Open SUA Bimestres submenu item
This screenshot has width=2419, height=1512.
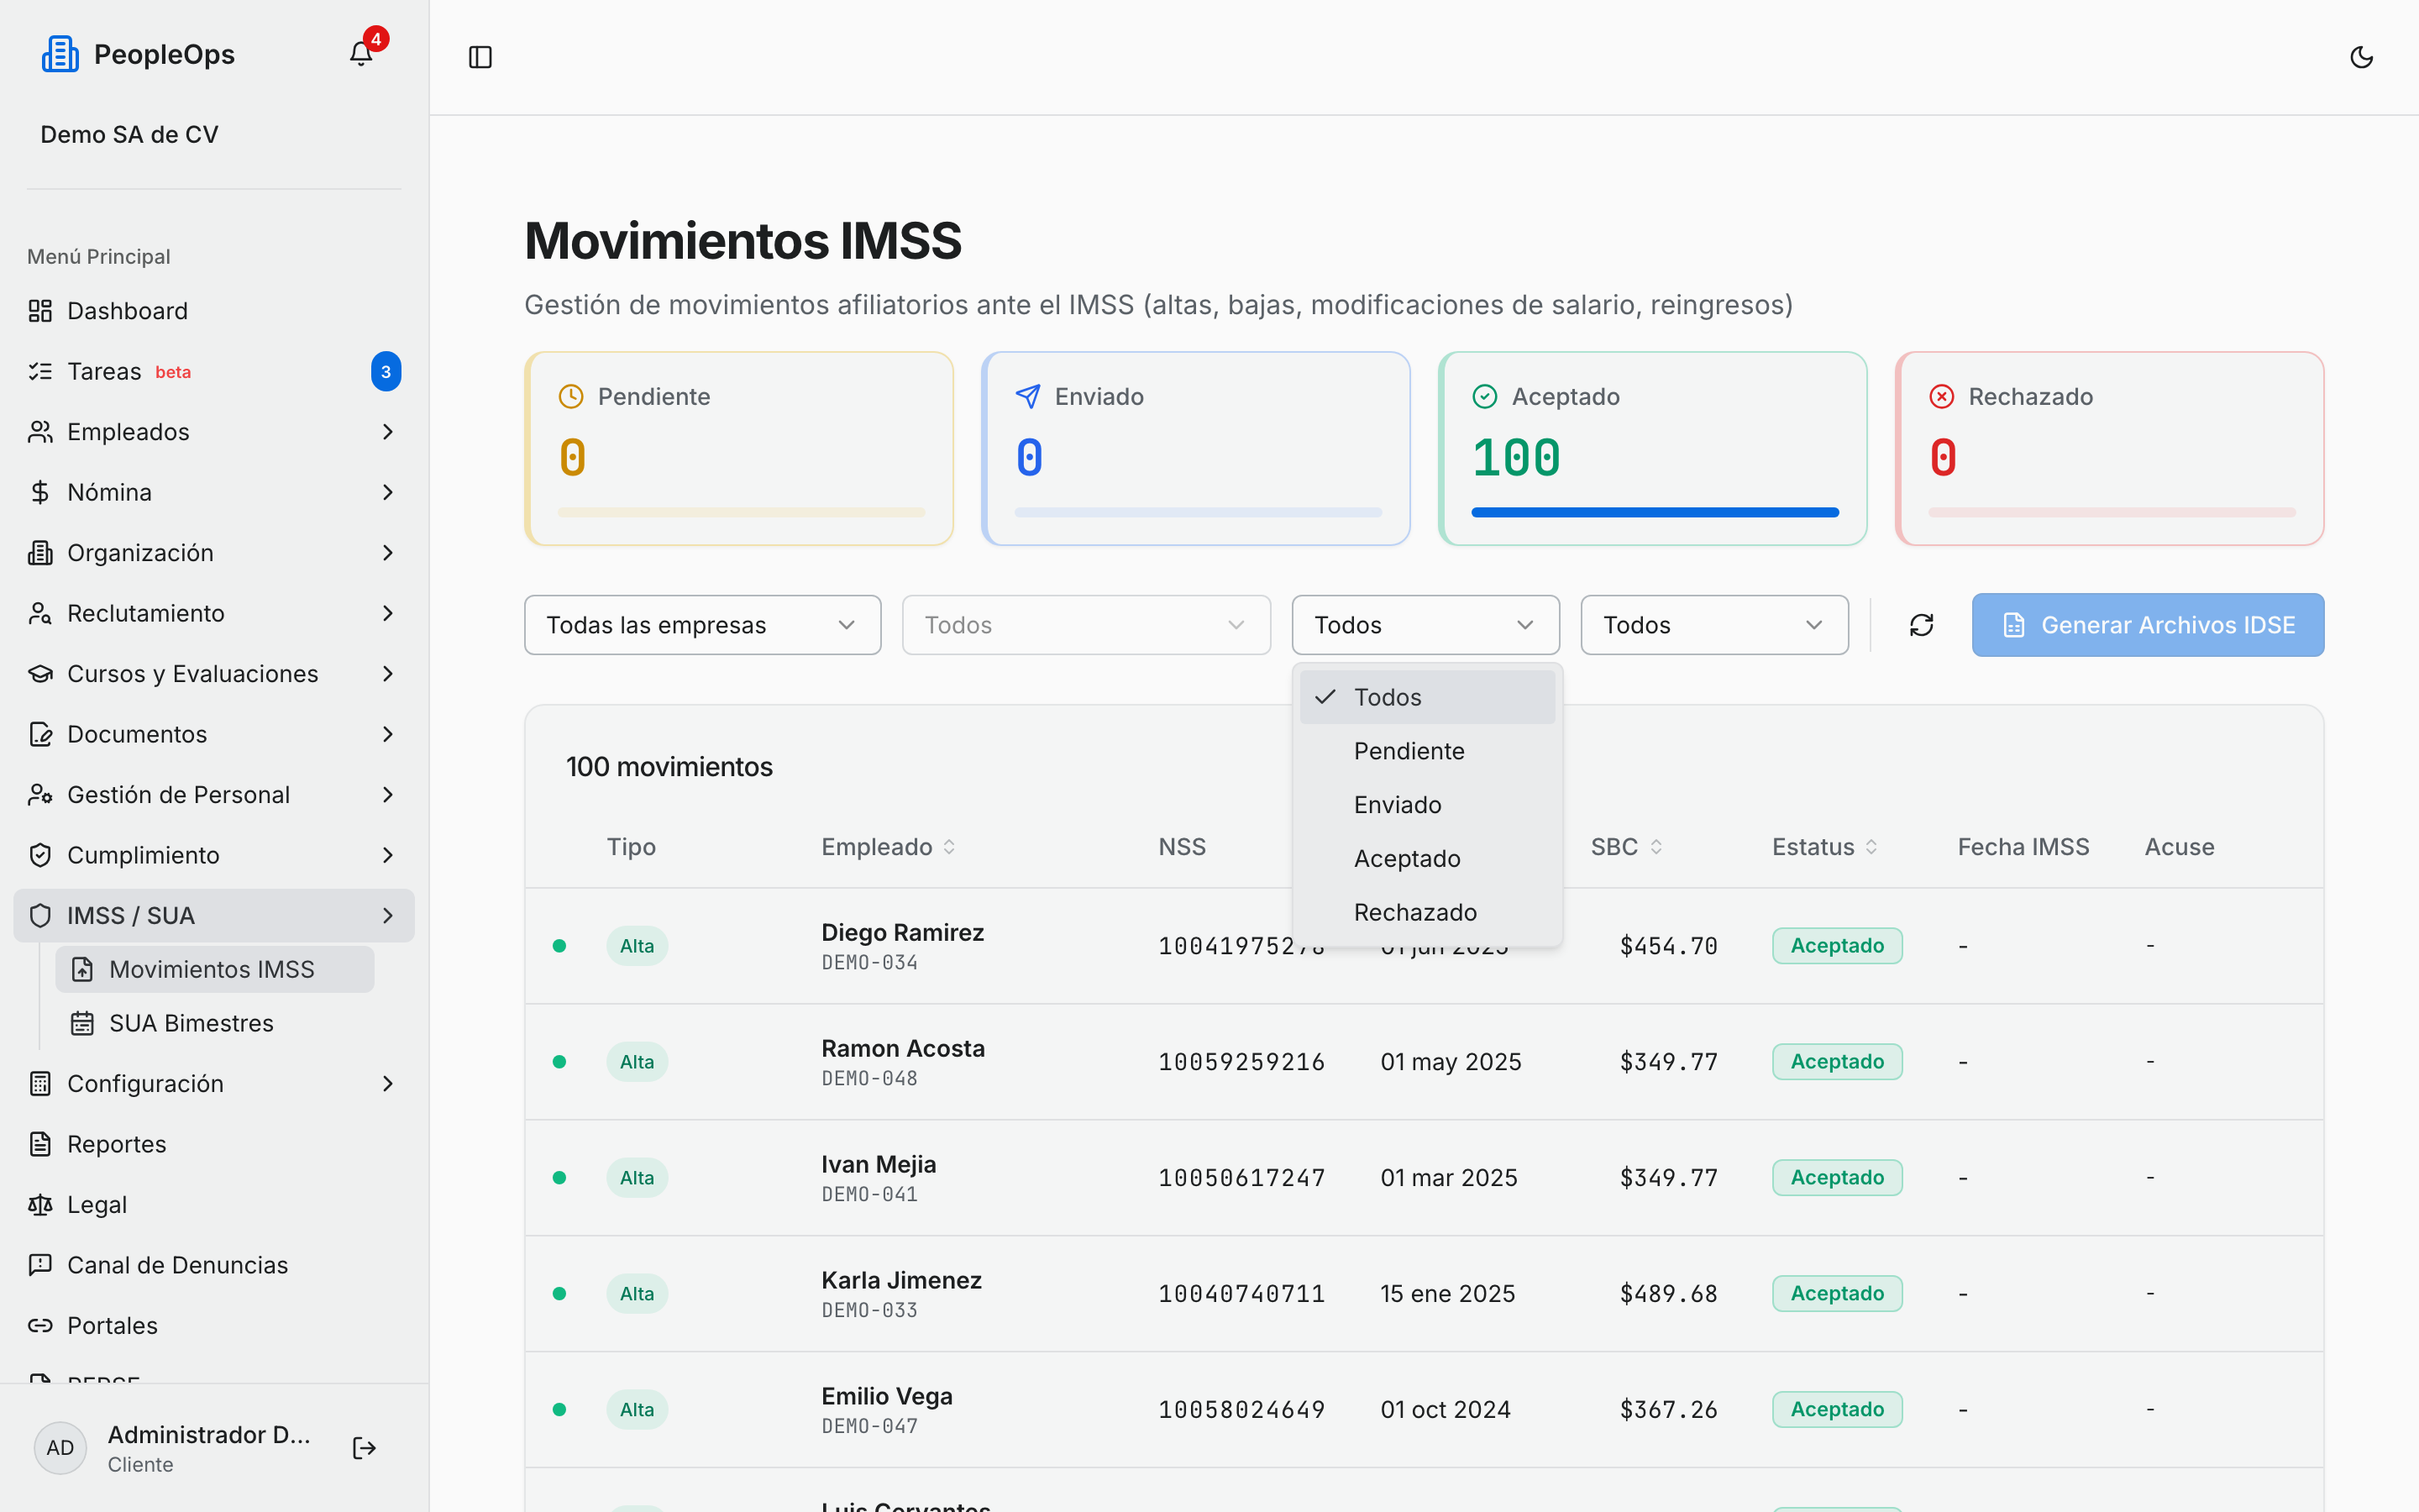(214, 1023)
